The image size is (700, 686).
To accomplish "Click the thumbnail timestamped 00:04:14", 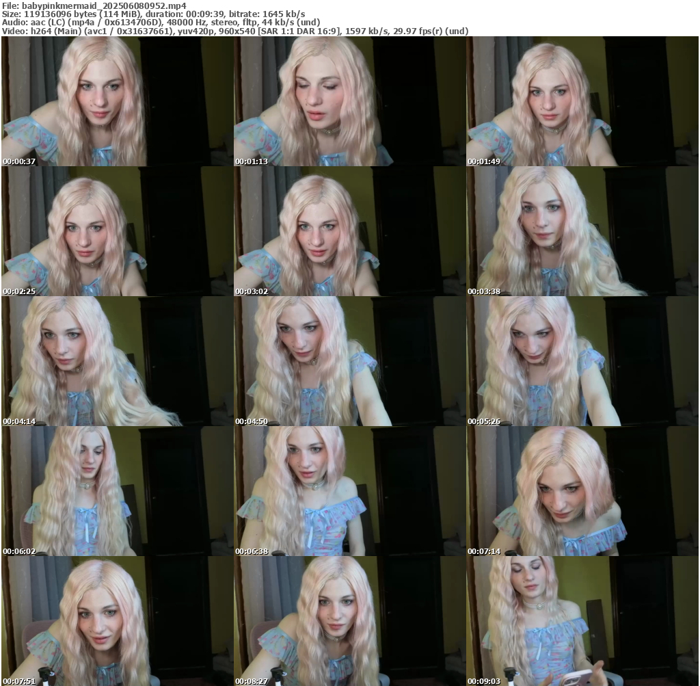I will [x=118, y=361].
